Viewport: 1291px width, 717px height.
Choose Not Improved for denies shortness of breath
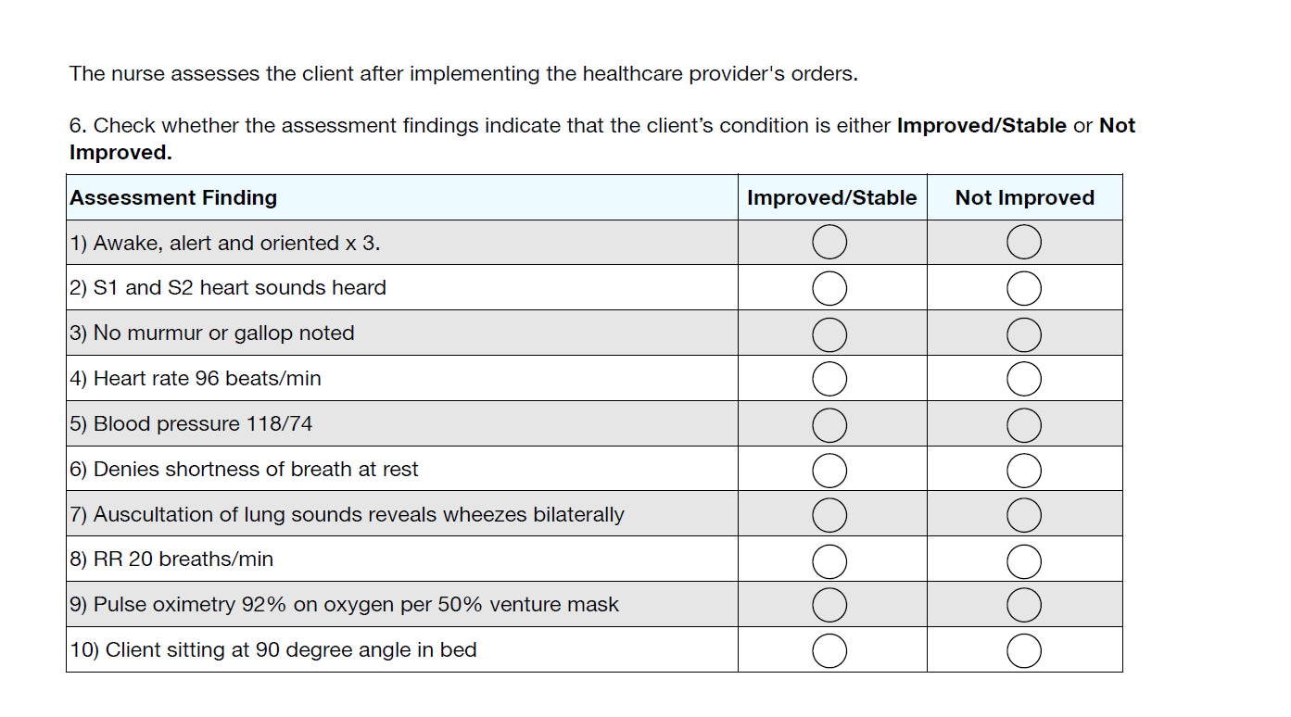[x=1024, y=470]
